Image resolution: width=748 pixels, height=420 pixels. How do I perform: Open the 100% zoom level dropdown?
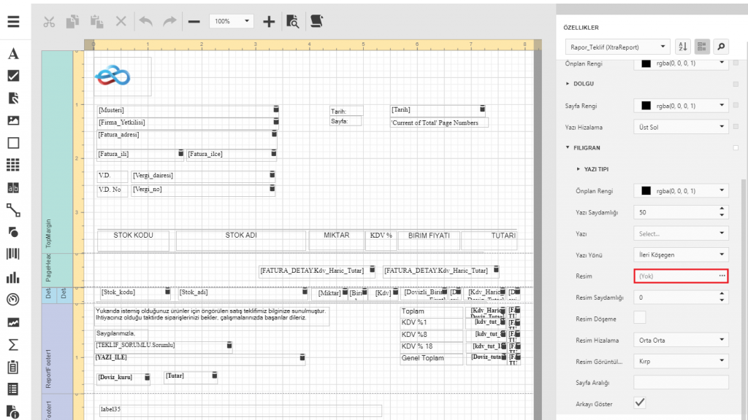point(231,22)
